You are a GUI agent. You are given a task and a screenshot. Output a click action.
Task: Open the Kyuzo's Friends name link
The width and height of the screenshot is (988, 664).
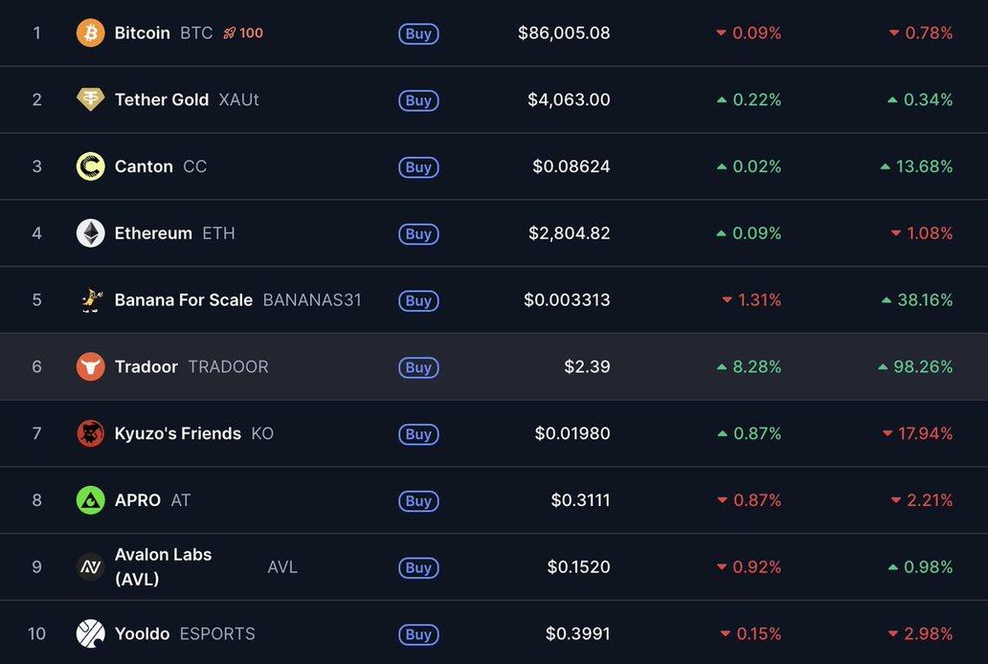(177, 433)
